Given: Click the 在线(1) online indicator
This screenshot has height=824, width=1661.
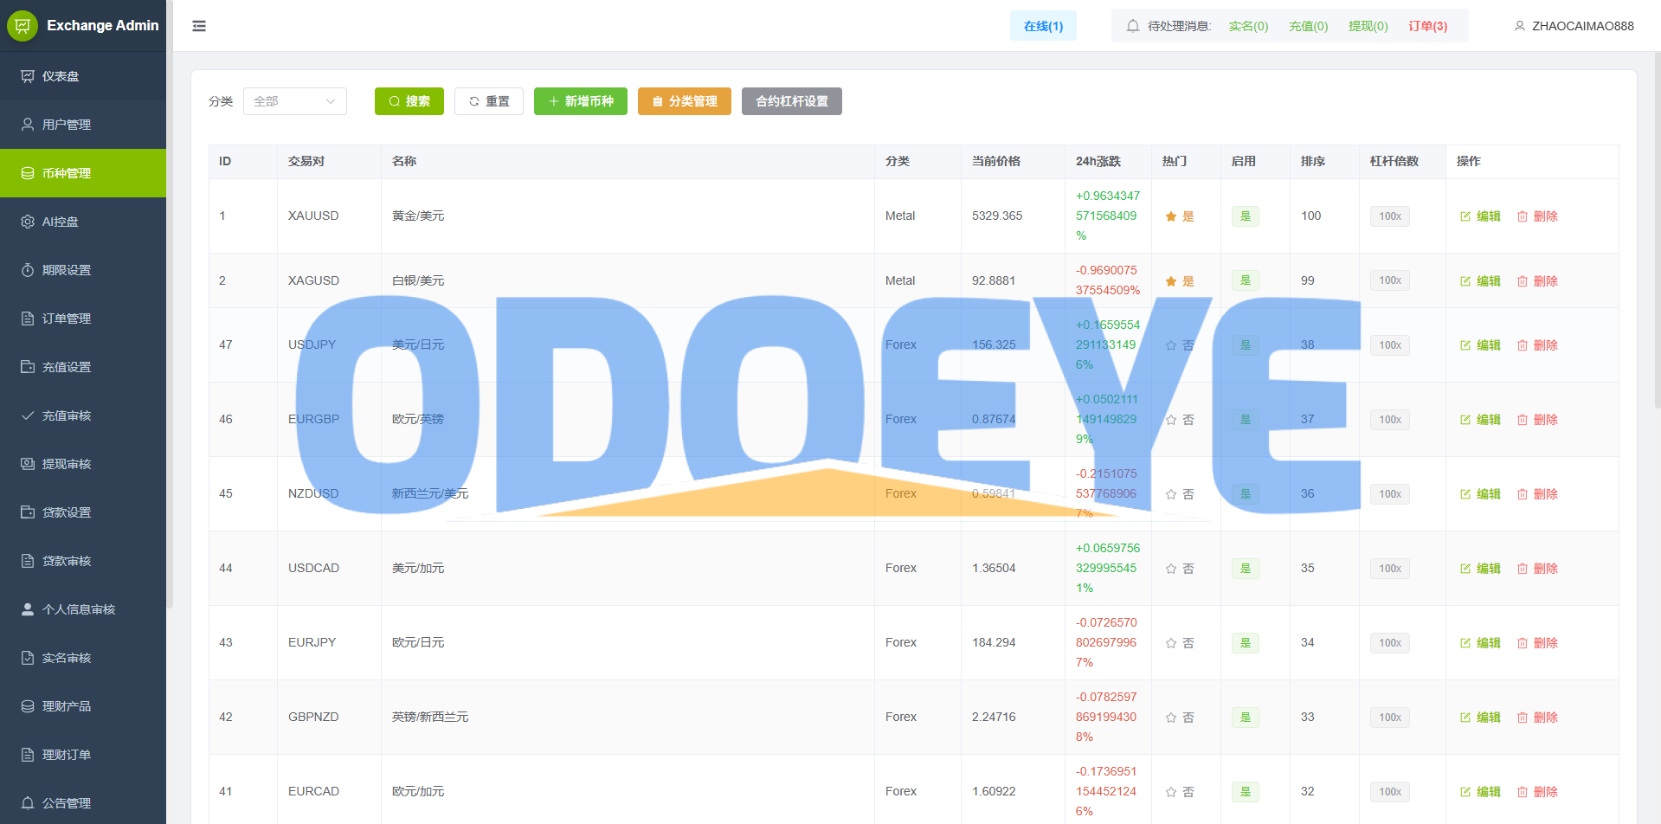Looking at the screenshot, I should pos(1043,26).
